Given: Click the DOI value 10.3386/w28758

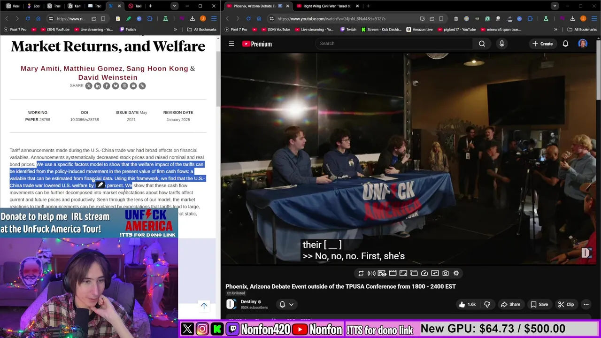Looking at the screenshot, I should click(85, 120).
